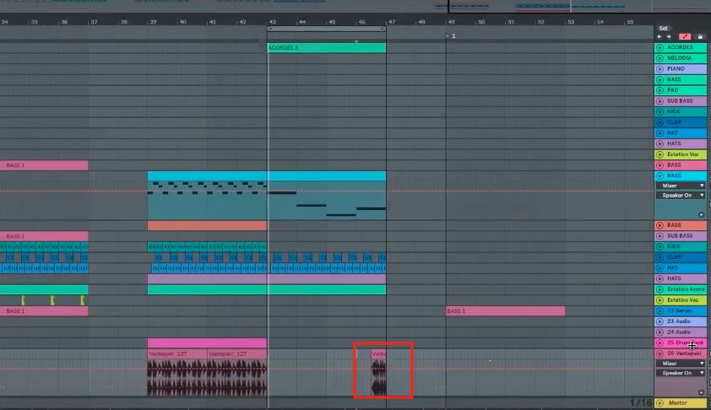Unfold the 25 Drum Rack track
The height and width of the screenshot is (410, 711).
659,343
